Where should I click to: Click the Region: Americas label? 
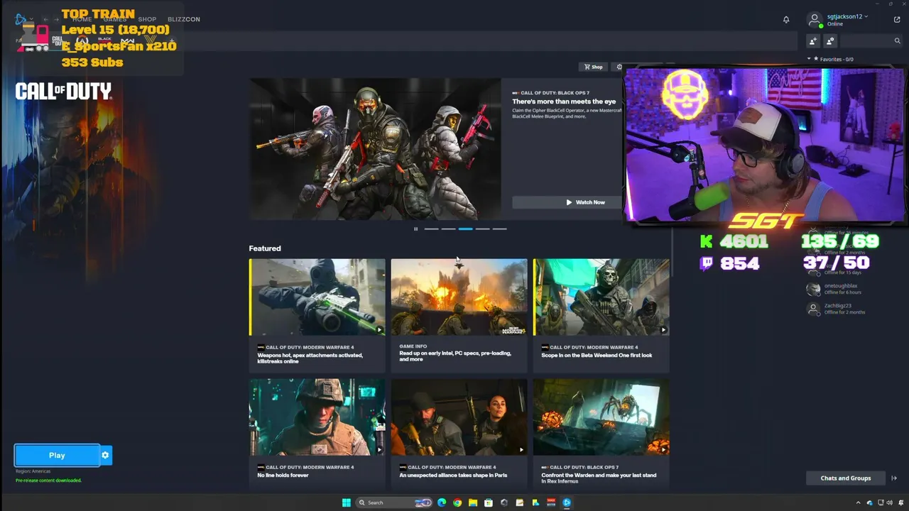pos(33,471)
